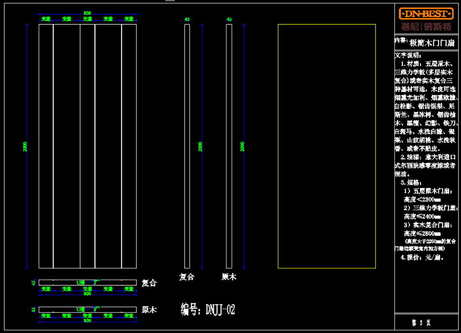Click the 原木 label beside the bottom section
Image resolution: width=461 pixels, height=333 pixels.
click(x=149, y=310)
